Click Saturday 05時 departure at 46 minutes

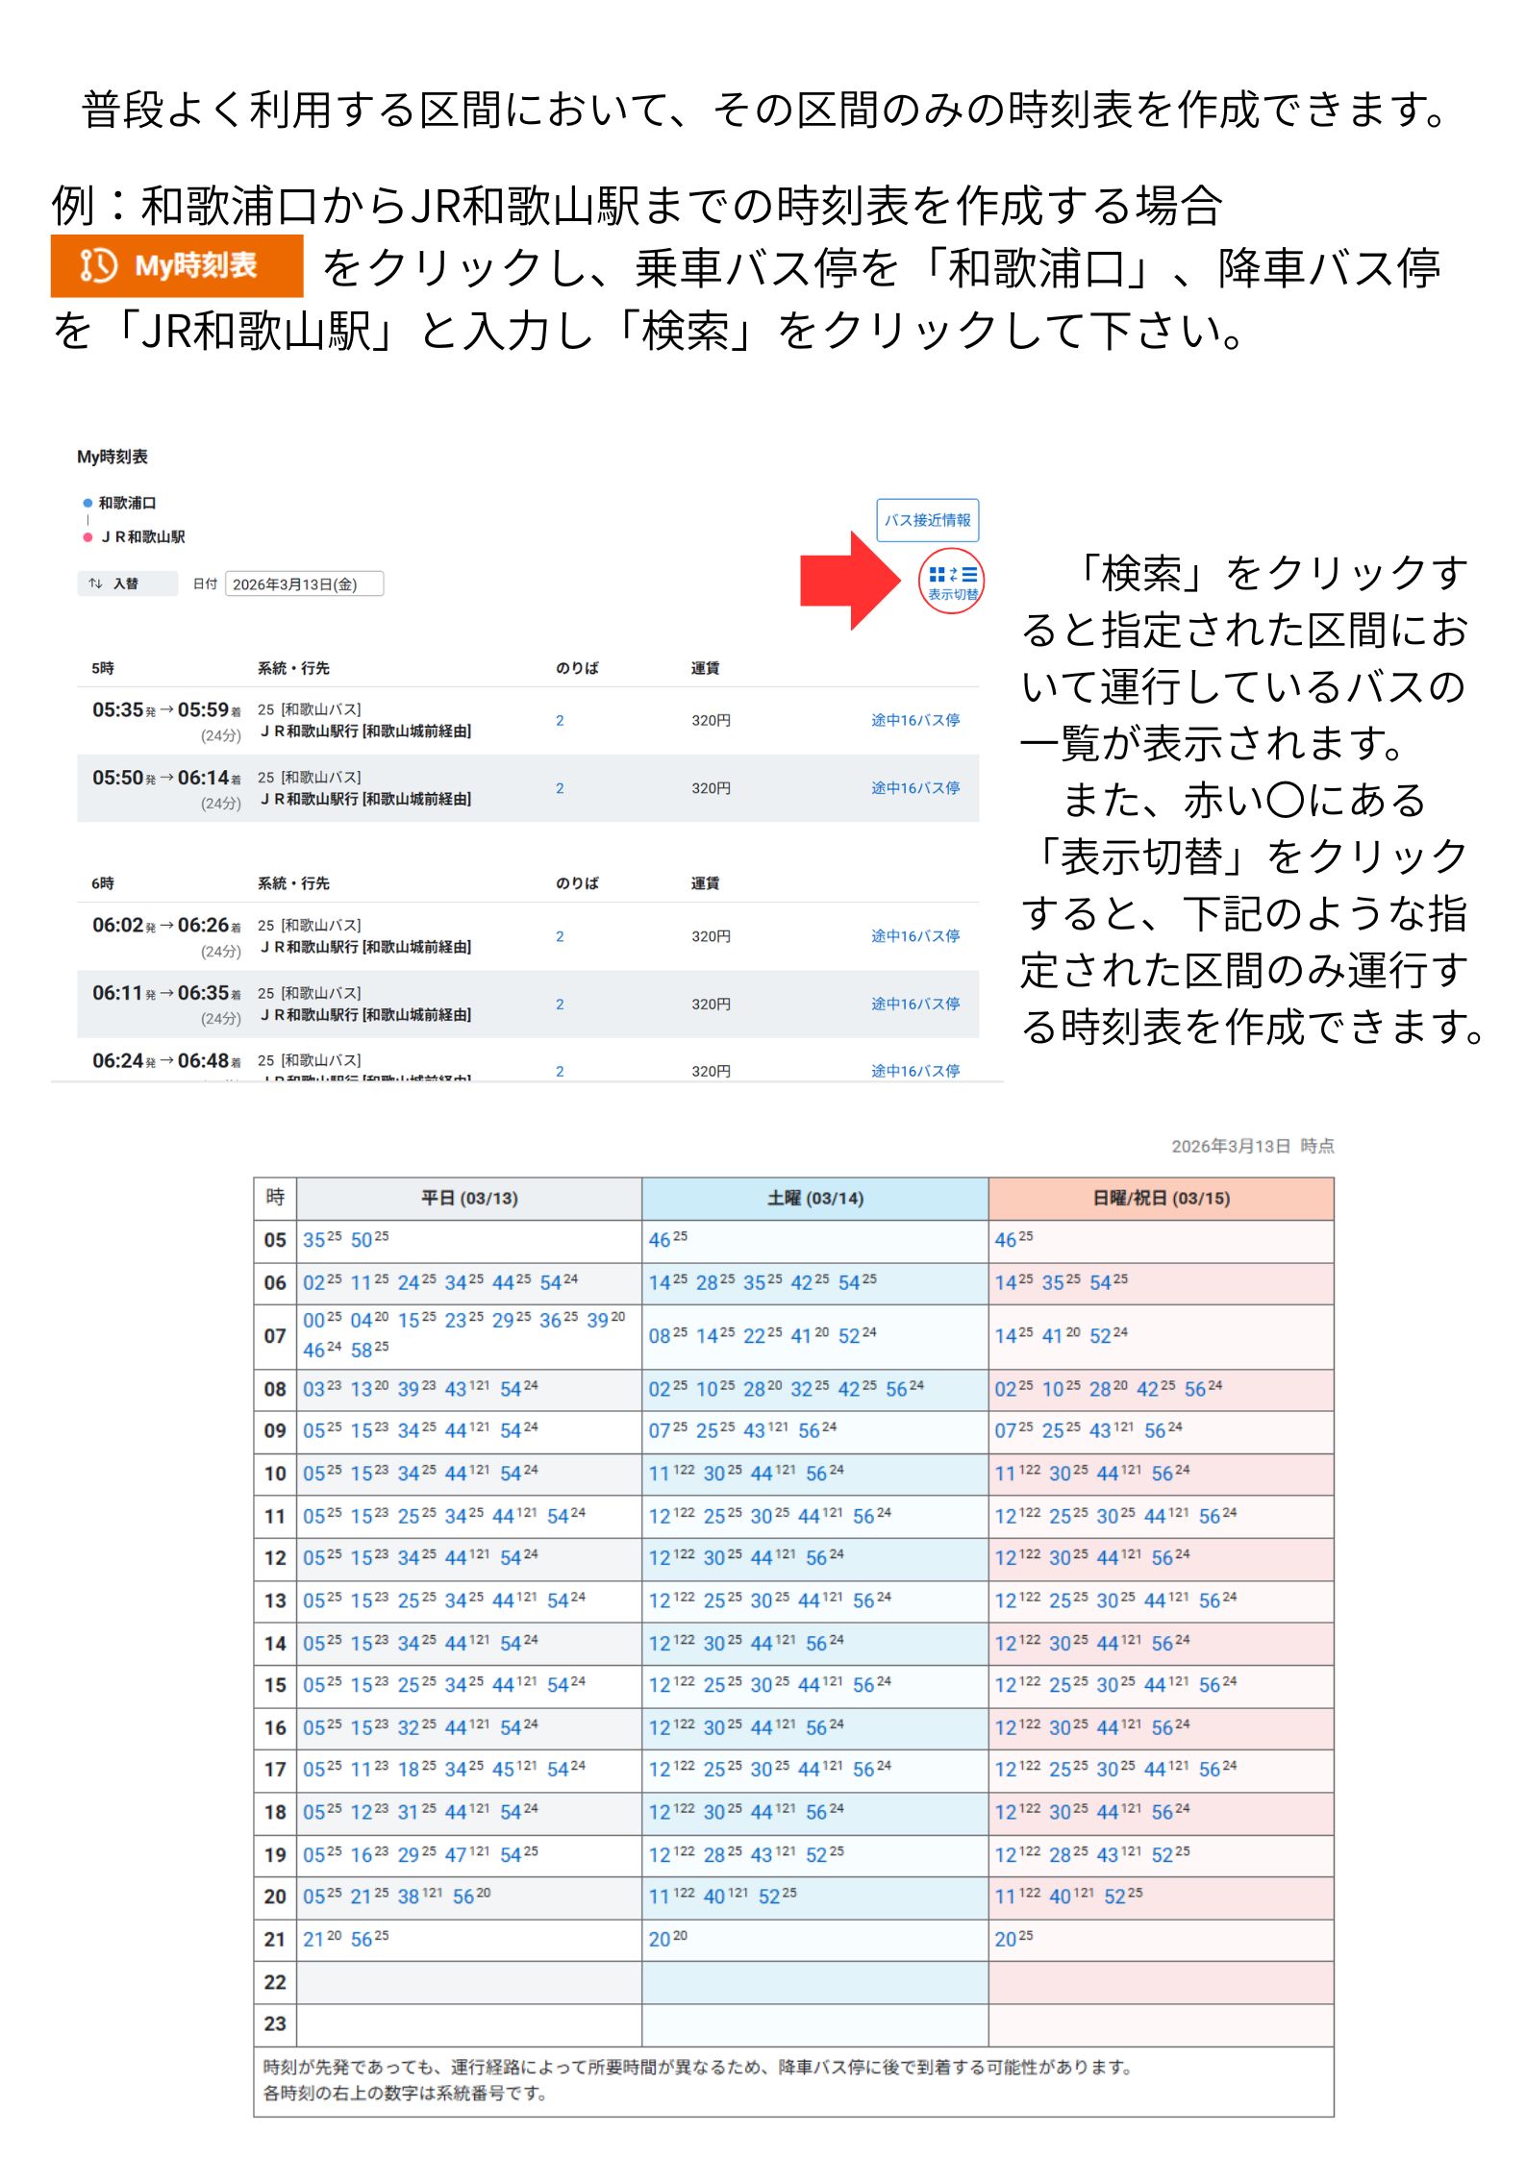pos(660,1240)
